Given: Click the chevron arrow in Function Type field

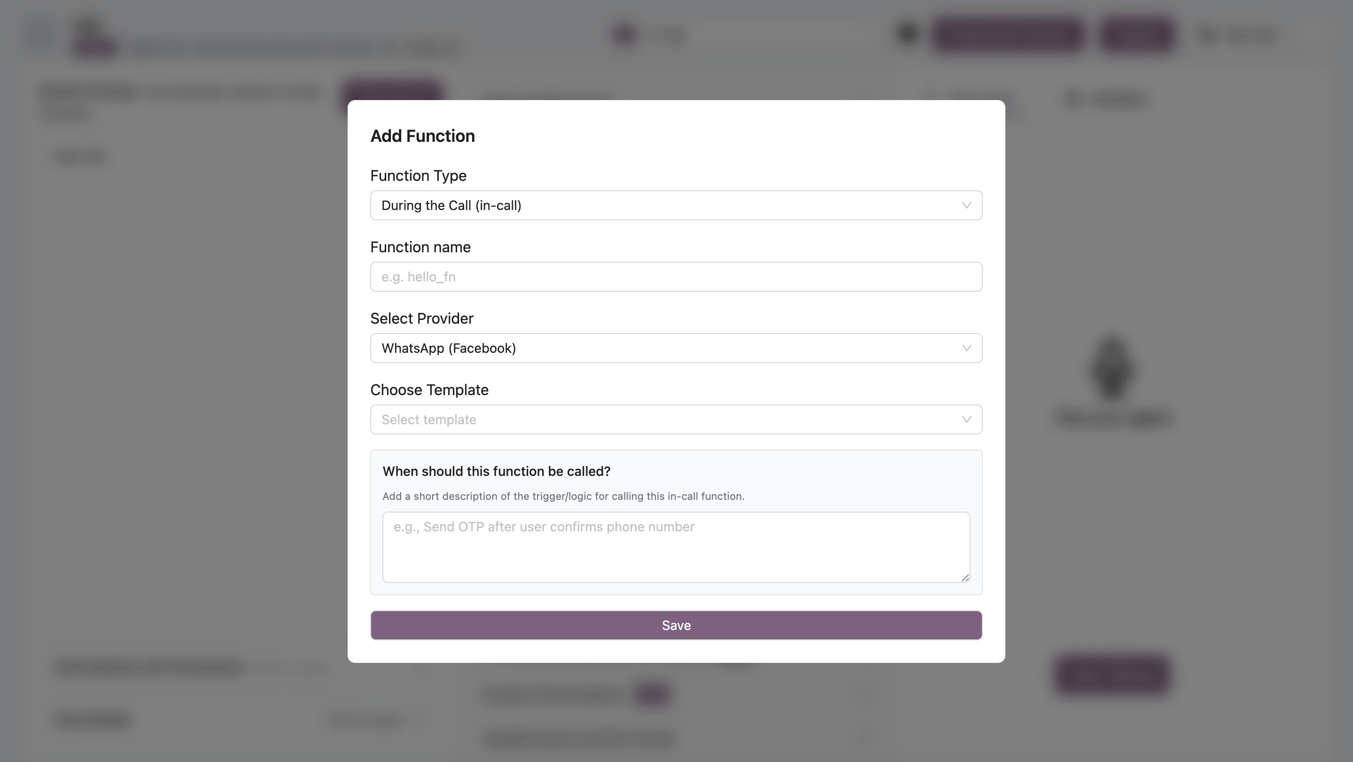Looking at the screenshot, I should (966, 205).
